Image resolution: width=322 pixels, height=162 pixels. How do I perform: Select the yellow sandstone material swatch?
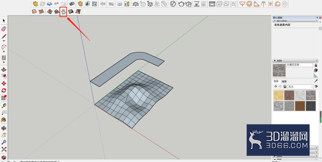pyautogui.click(x=279, y=95)
